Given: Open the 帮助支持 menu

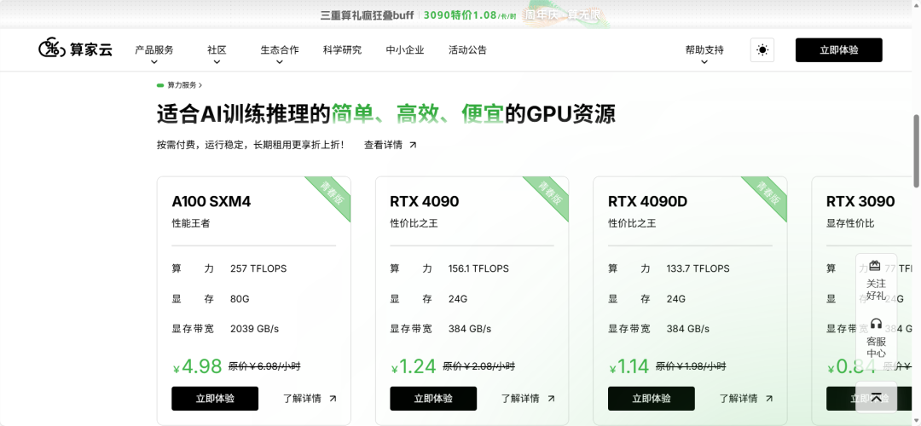Looking at the screenshot, I should click(x=704, y=50).
